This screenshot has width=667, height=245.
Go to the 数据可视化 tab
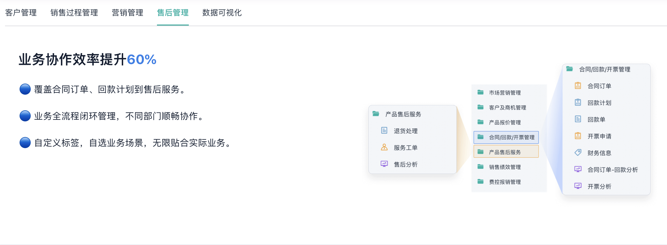coord(222,13)
